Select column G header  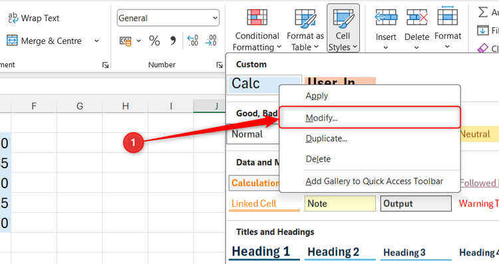tap(80, 106)
